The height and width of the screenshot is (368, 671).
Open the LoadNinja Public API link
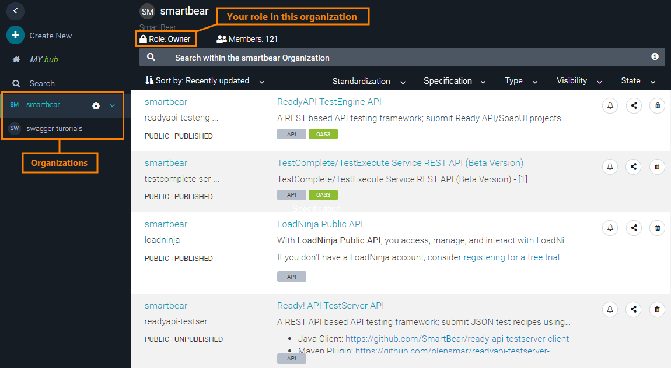click(x=320, y=224)
